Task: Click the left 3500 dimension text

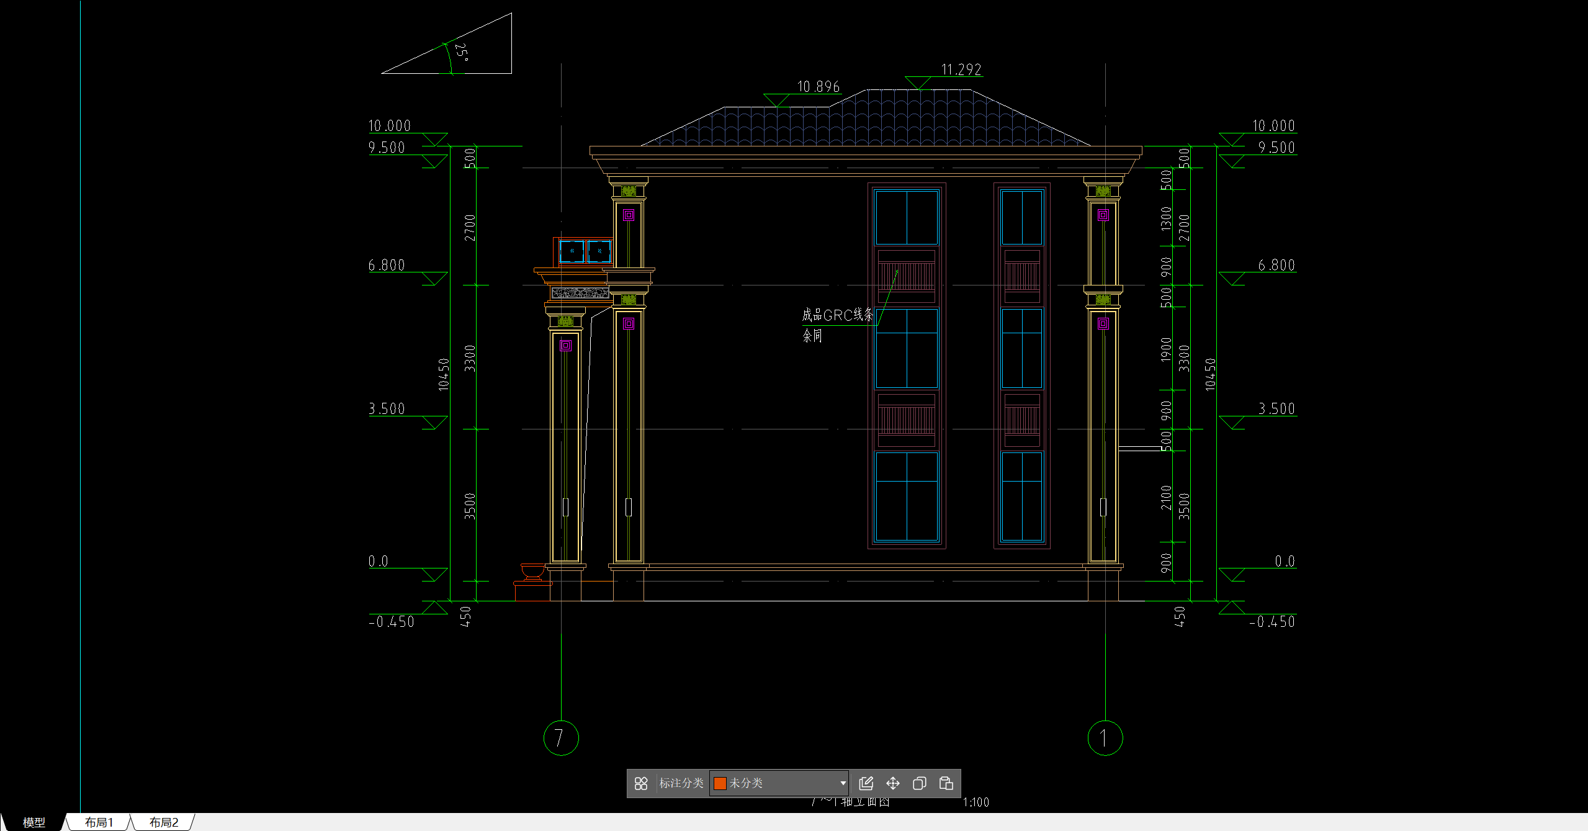Action: pyautogui.click(x=470, y=506)
